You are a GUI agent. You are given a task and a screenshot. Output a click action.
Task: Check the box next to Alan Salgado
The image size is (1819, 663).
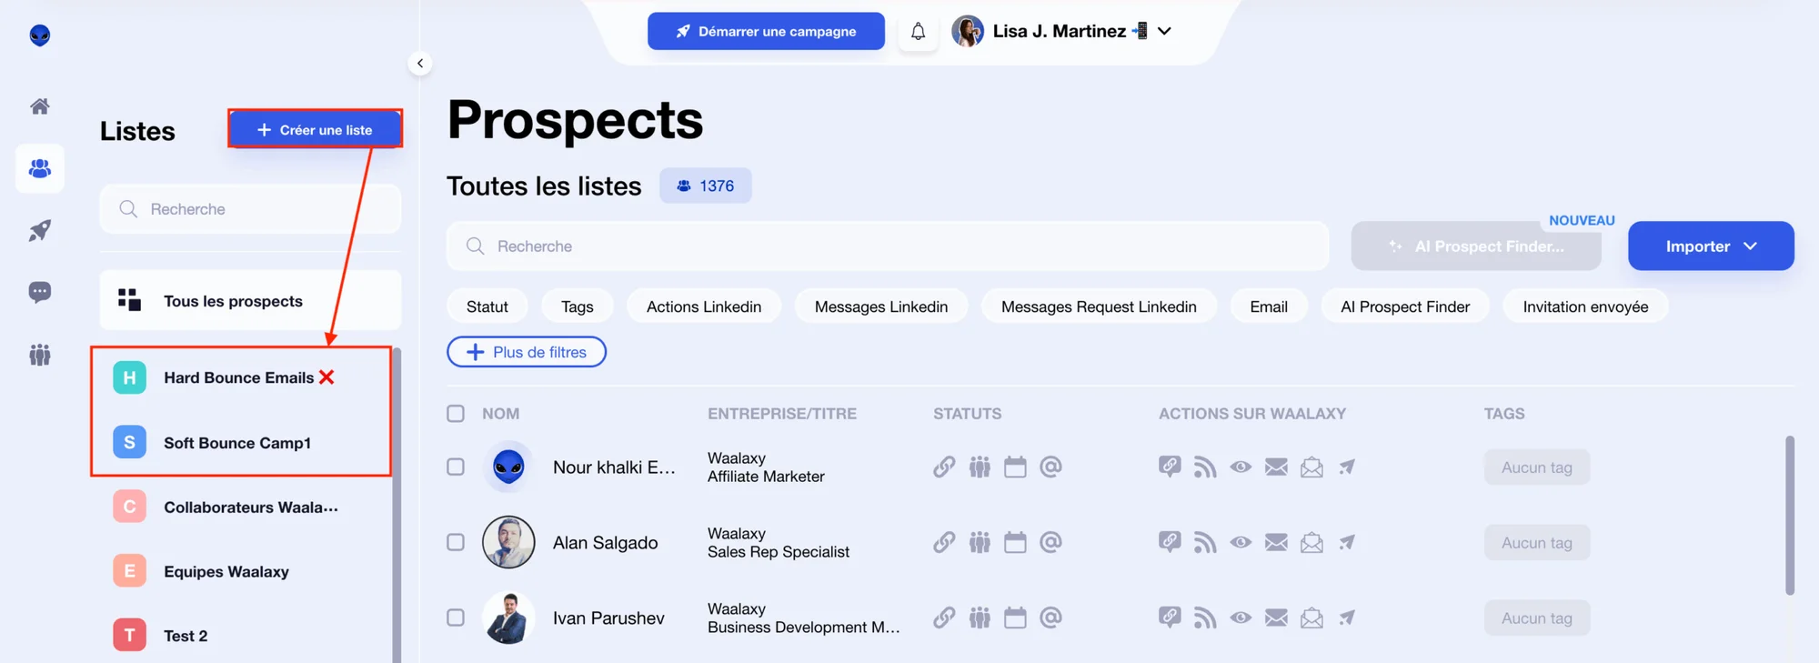coord(456,543)
